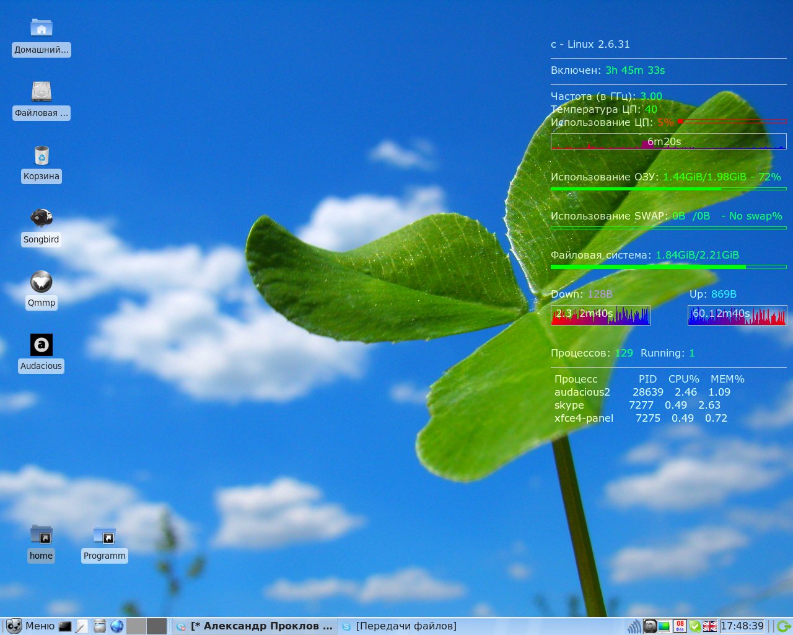Open the Меню applications menu
The height and width of the screenshot is (635, 793).
coord(31,626)
